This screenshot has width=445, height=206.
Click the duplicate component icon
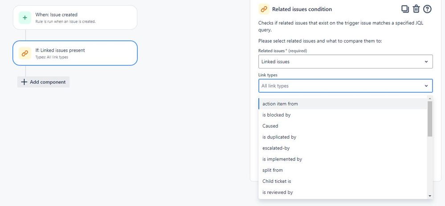405,9
